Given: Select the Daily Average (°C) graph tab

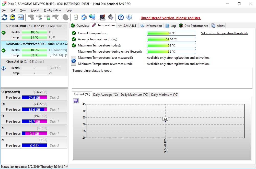Looking at the screenshot, I should [x=105, y=95].
